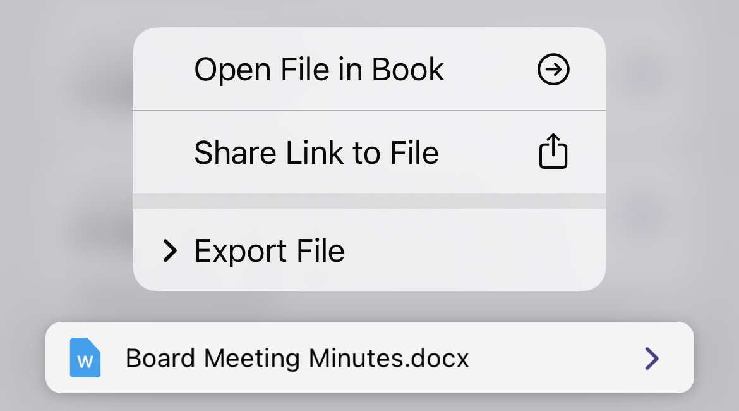Tap the chevron left of Export File
Viewport: 739px width, 411px height.
click(x=169, y=250)
